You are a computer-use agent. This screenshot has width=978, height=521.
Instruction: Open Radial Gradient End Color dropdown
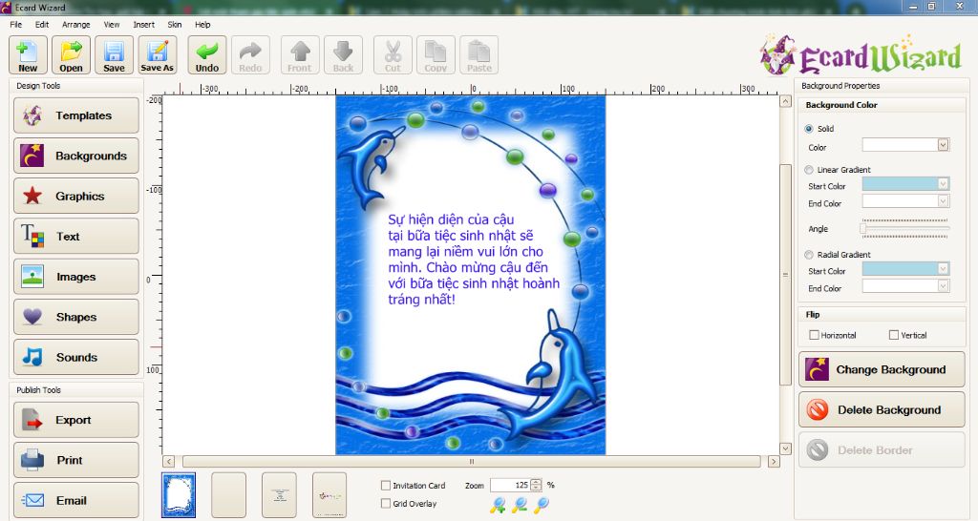(x=943, y=285)
